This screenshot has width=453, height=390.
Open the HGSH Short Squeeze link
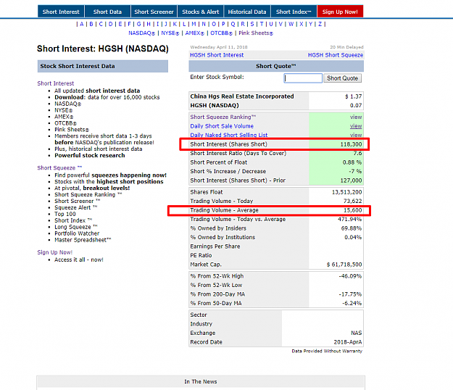[x=336, y=55]
